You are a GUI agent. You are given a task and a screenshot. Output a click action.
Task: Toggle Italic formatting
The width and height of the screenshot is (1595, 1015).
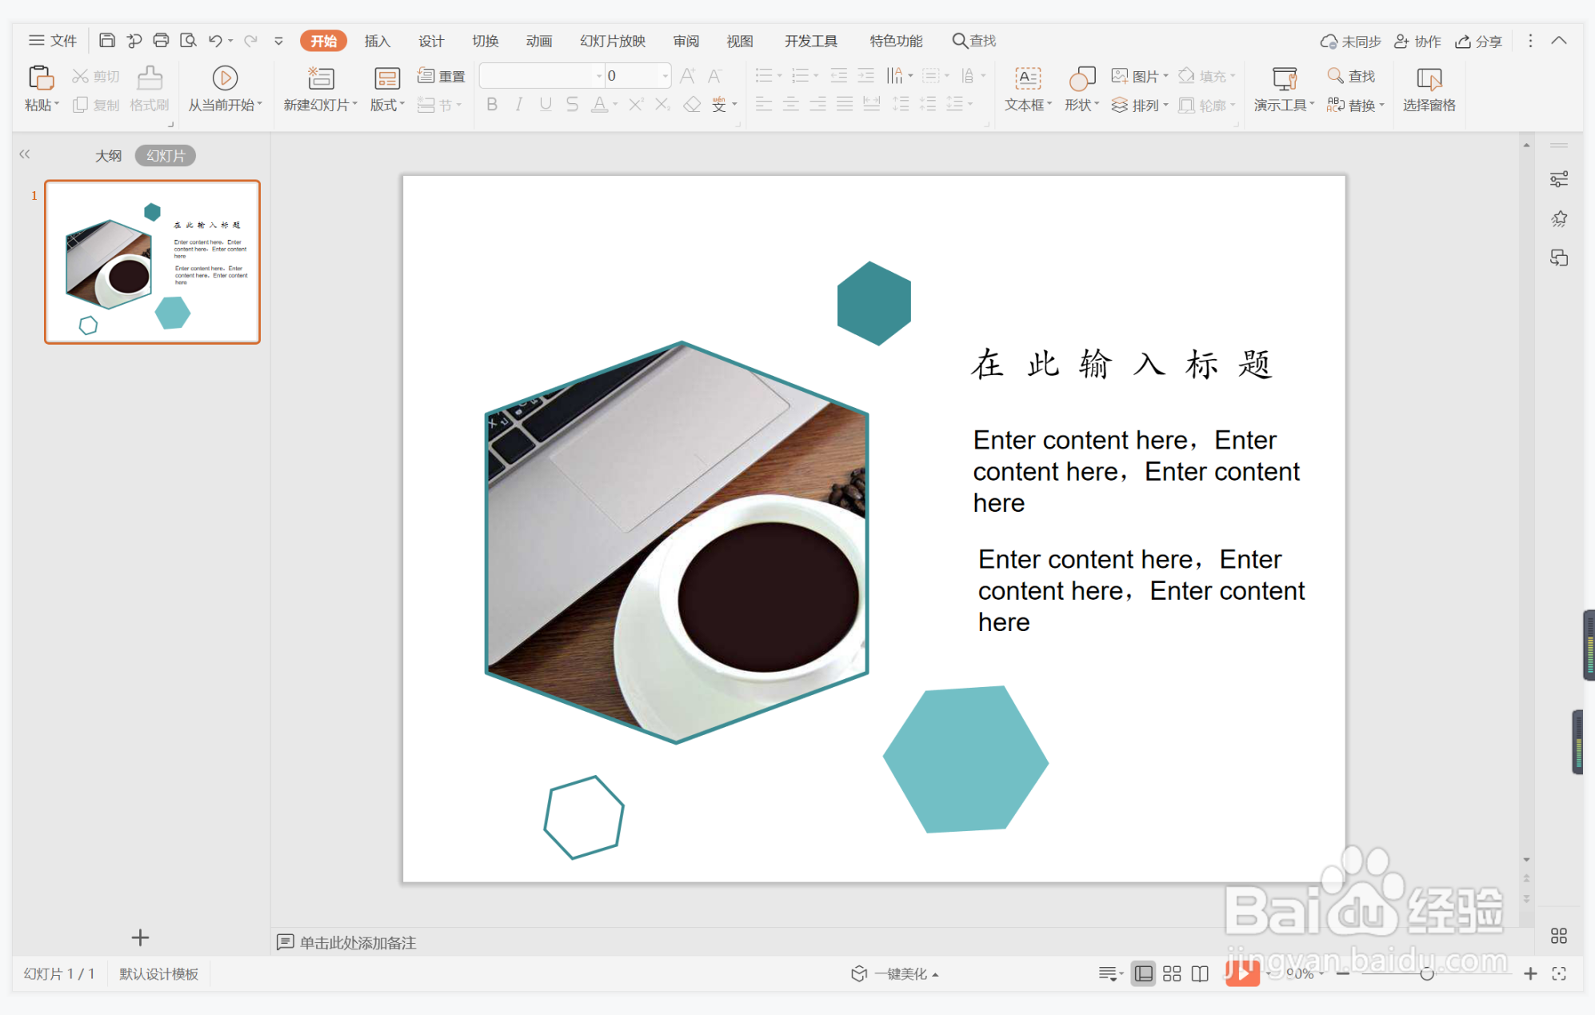[519, 104]
